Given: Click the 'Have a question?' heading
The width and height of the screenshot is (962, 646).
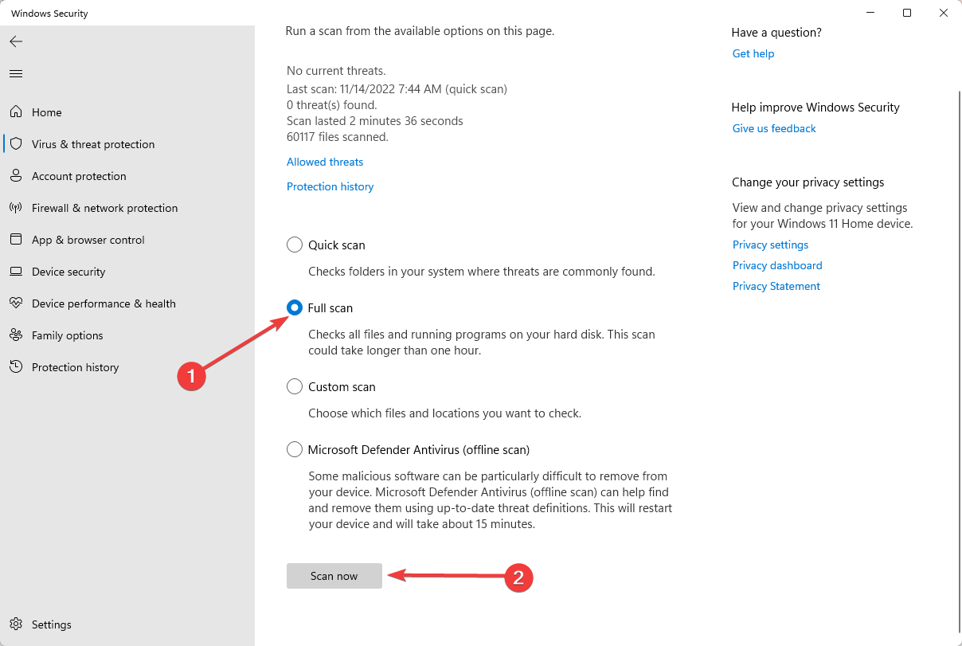Looking at the screenshot, I should [x=776, y=33].
